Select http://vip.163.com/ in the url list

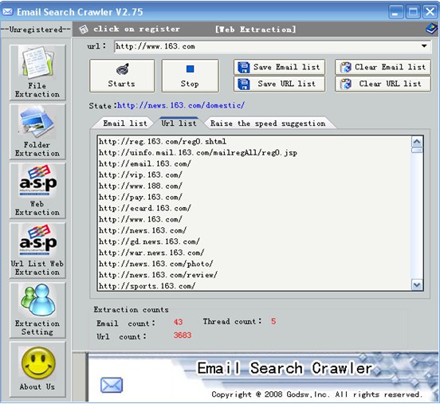click(140, 175)
